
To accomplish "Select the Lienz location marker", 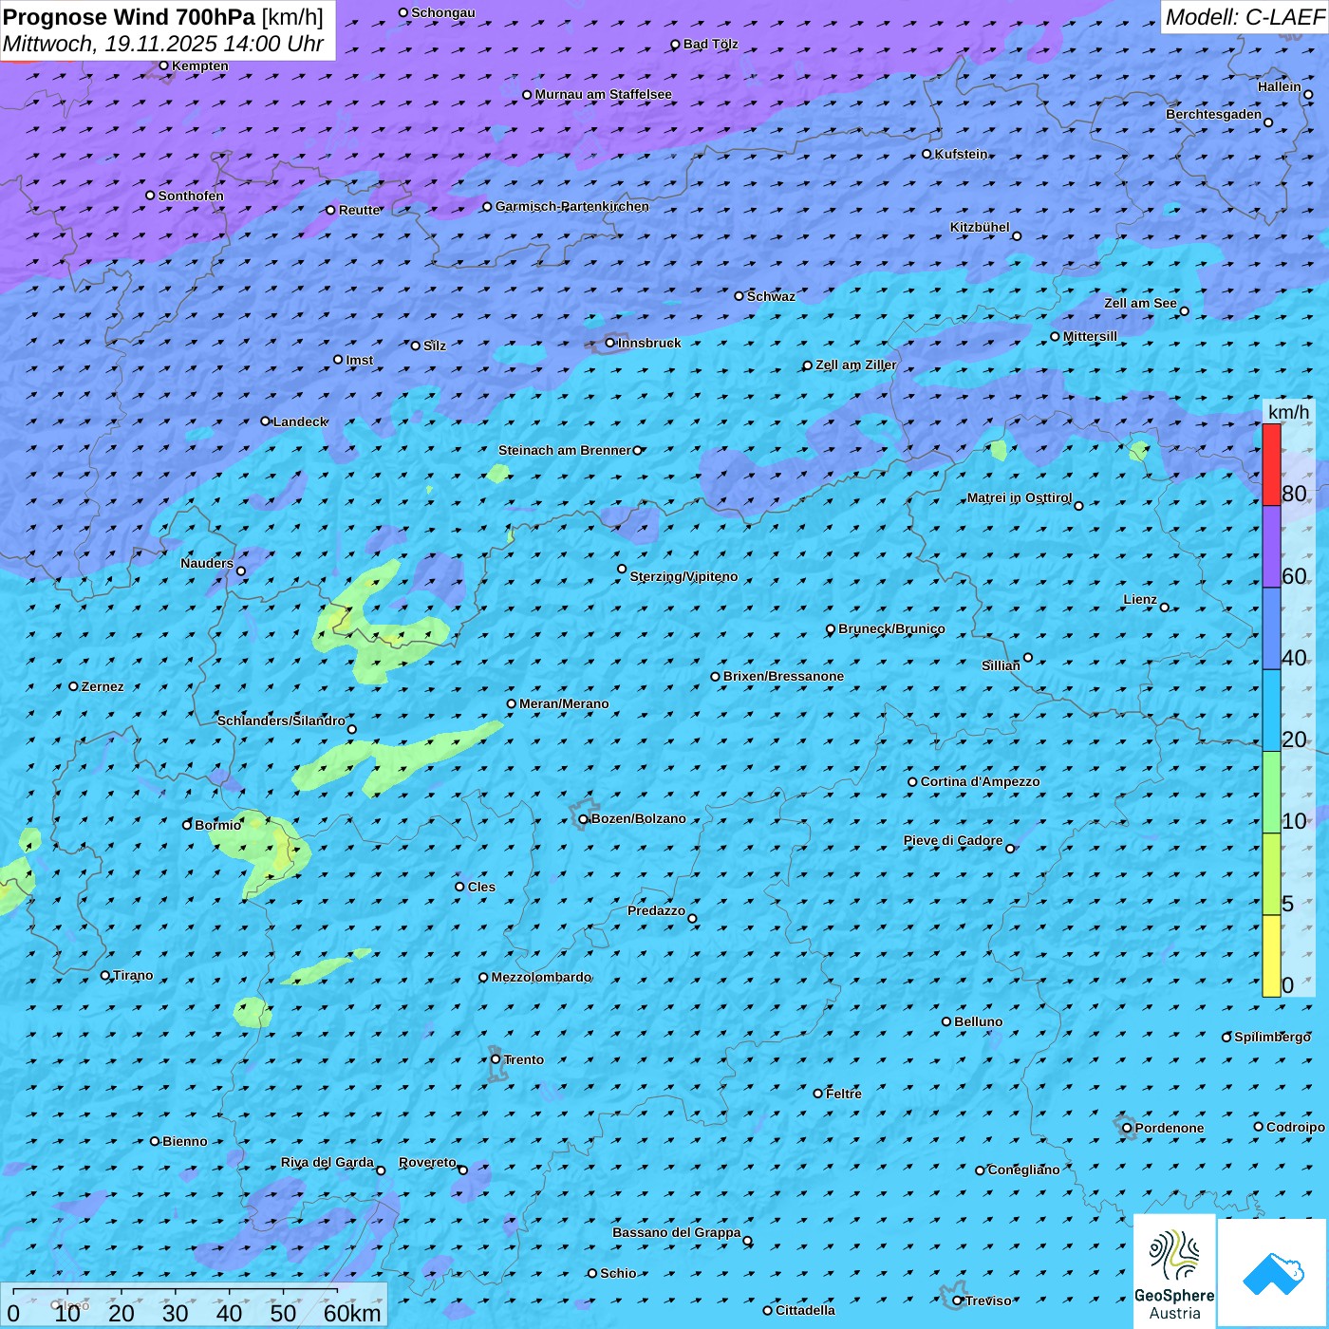I will (x=1165, y=608).
